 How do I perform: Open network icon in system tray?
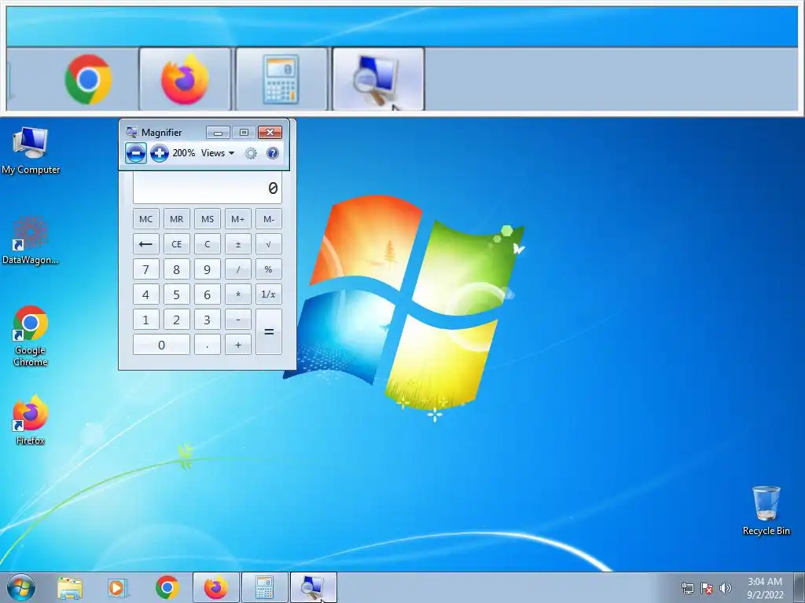point(687,588)
